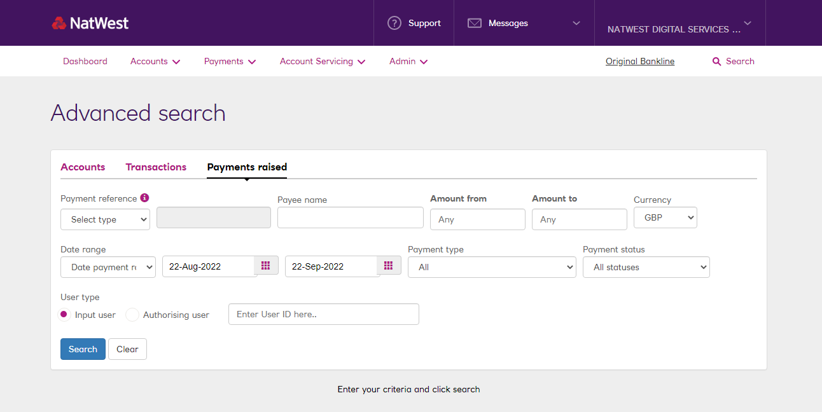Click the Payment reference info icon

pyautogui.click(x=144, y=198)
